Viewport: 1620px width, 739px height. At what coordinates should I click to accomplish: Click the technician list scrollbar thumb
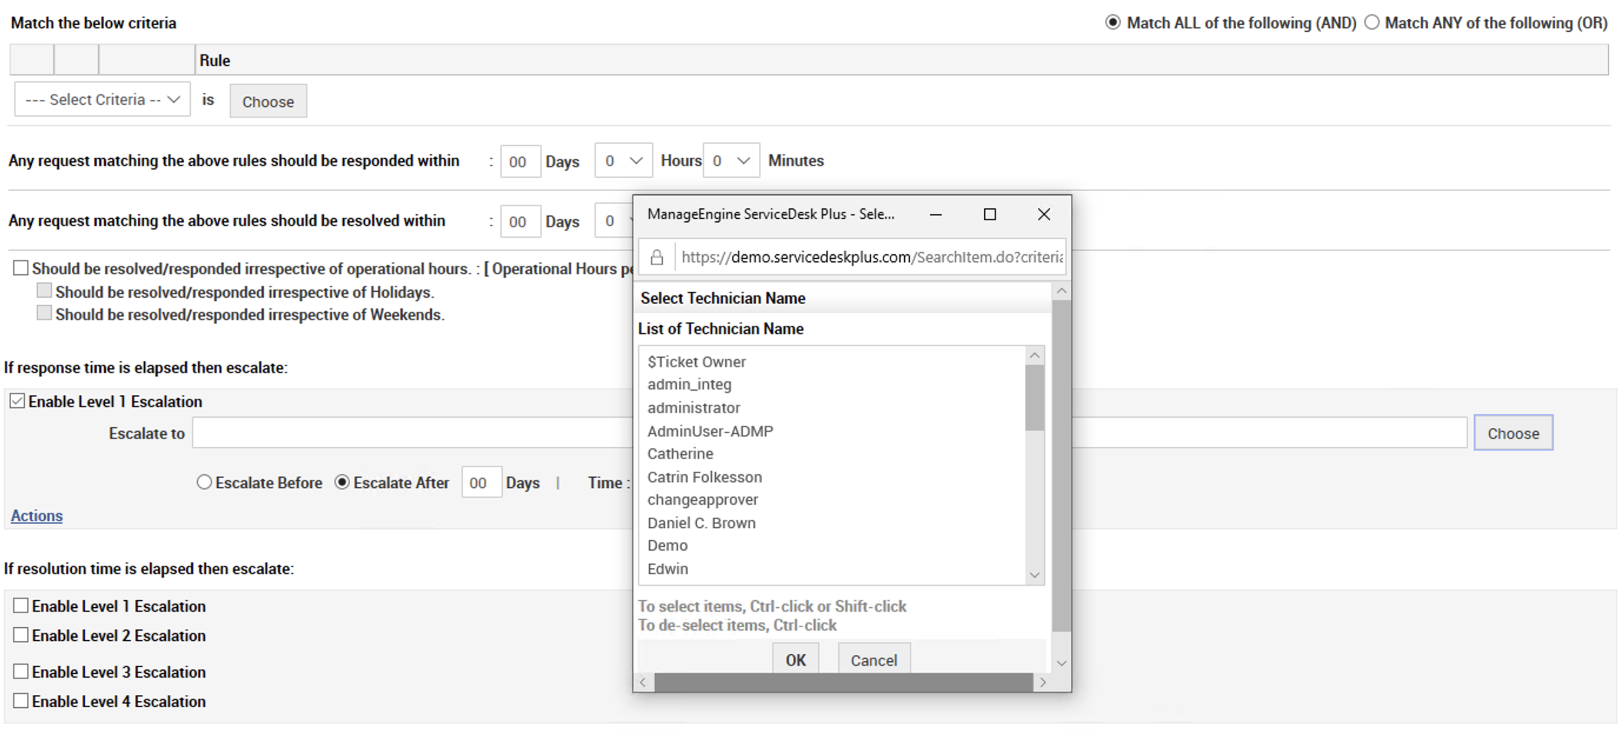(x=1034, y=397)
